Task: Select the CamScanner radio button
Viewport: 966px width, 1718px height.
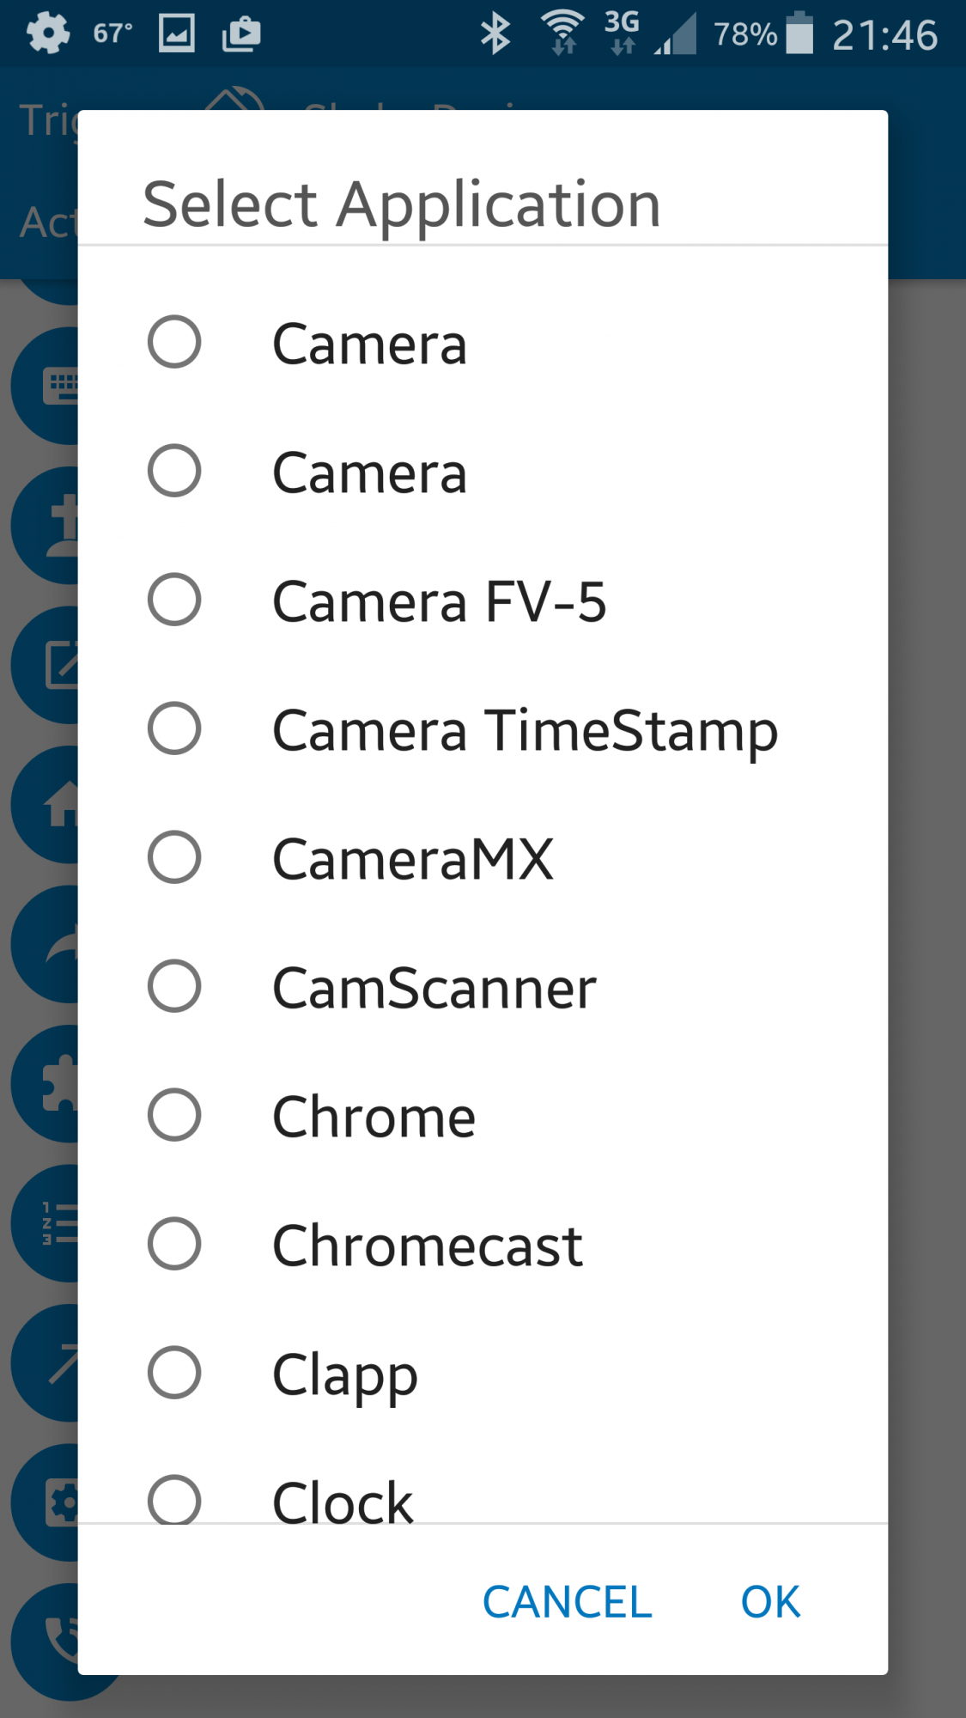Action: pyautogui.click(x=174, y=986)
